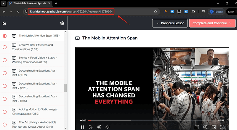Toggle completion circle for The Ad Library lesson
237x130 pixels.
coord(4,124)
